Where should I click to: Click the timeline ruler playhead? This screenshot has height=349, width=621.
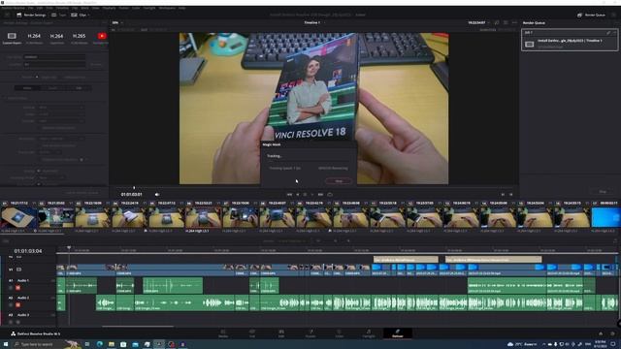coord(69,248)
